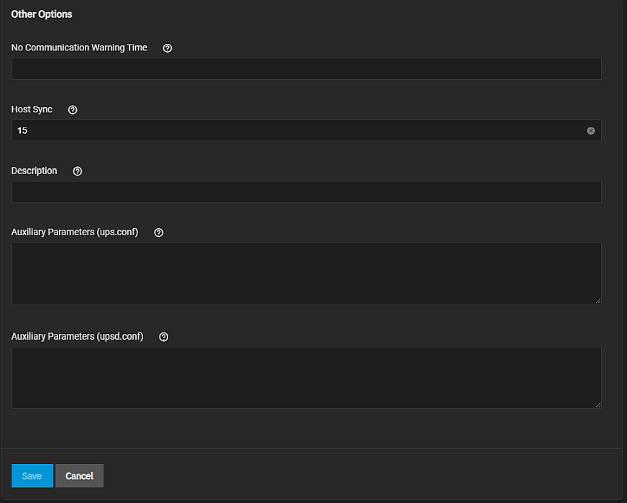Select the Description text field
627x503 pixels.
click(306, 192)
